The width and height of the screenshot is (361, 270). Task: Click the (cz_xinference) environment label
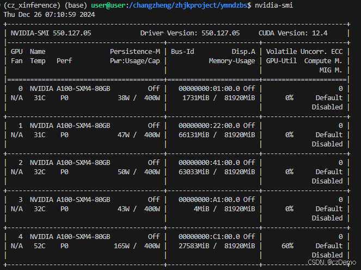point(32,5)
